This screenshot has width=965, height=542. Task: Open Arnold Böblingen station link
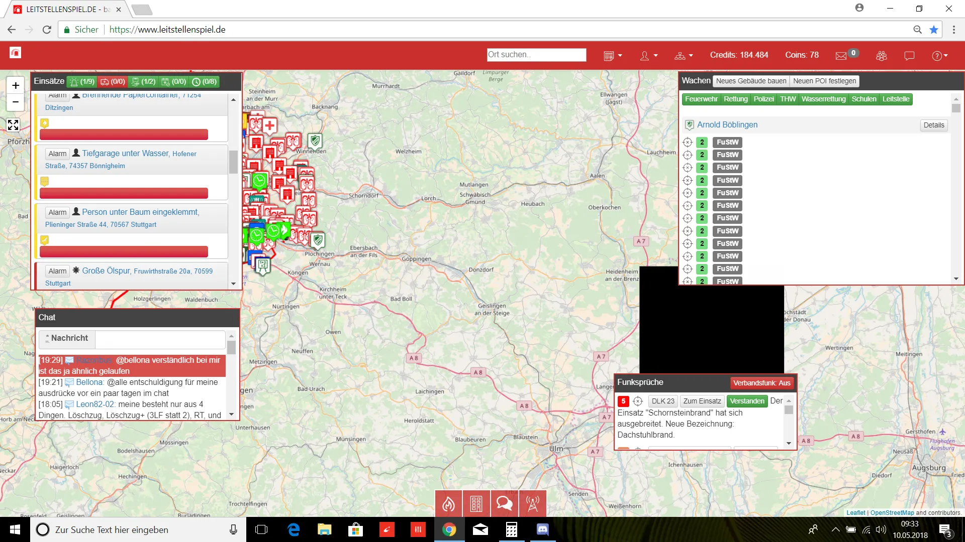pyautogui.click(x=727, y=124)
